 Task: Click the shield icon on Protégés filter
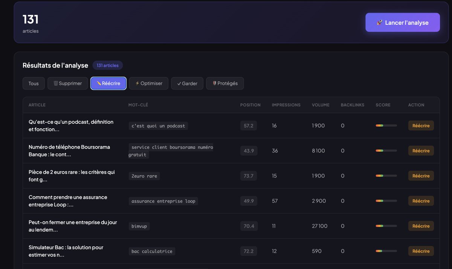214,84
